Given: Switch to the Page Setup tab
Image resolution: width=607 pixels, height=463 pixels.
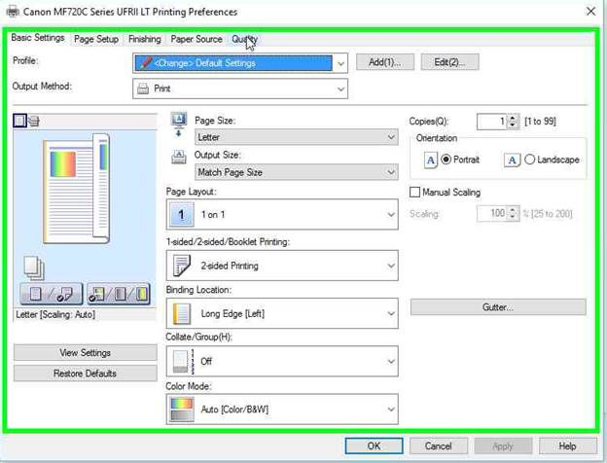Looking at the screenshot, I should (96, 39).
